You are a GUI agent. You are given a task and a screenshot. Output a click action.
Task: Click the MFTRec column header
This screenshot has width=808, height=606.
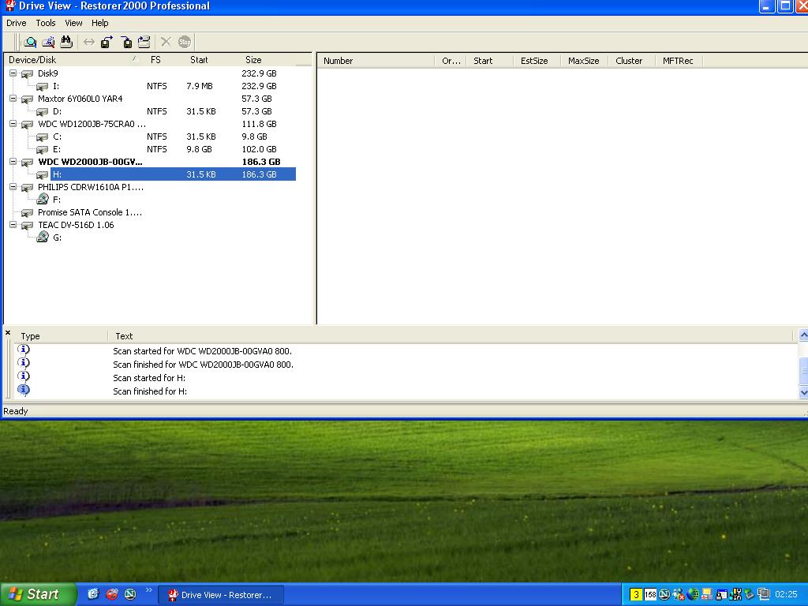[x=679, y=61]
